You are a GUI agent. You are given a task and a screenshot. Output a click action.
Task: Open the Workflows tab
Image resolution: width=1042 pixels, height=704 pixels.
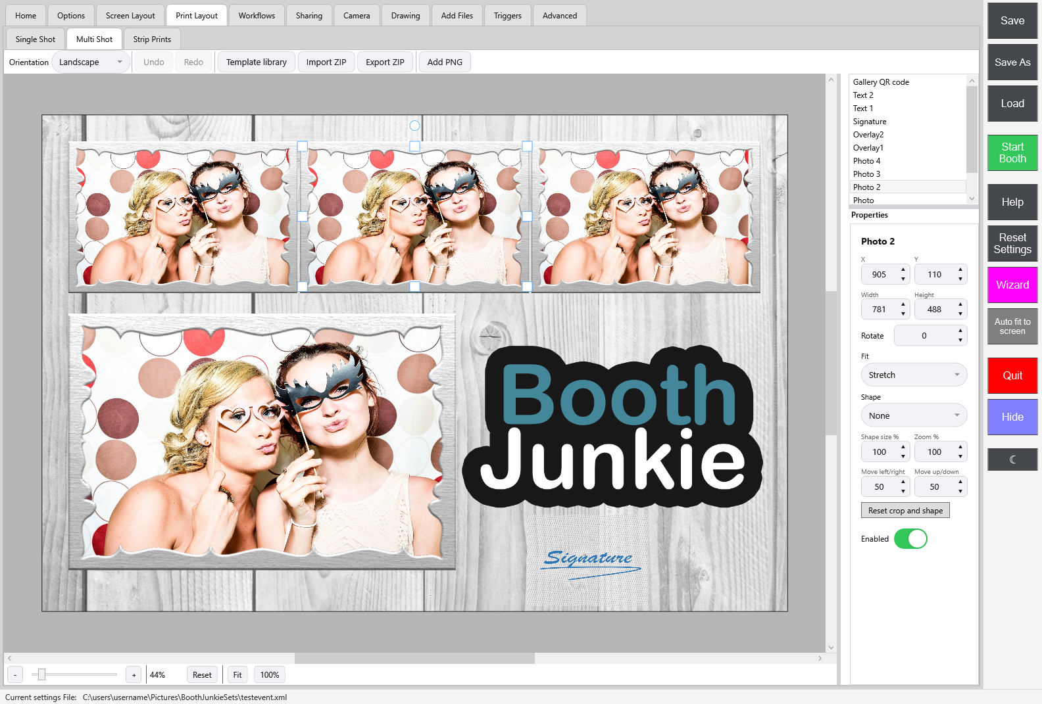pos(257,16)
